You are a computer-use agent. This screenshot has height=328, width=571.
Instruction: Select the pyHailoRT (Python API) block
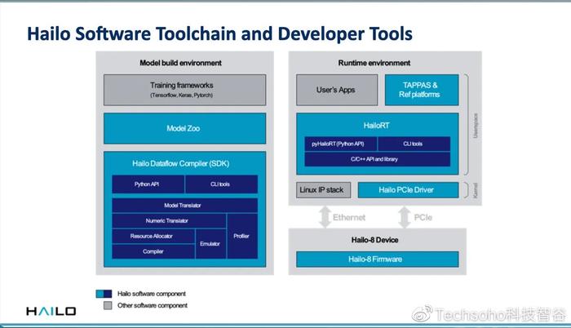click(341, 144)
